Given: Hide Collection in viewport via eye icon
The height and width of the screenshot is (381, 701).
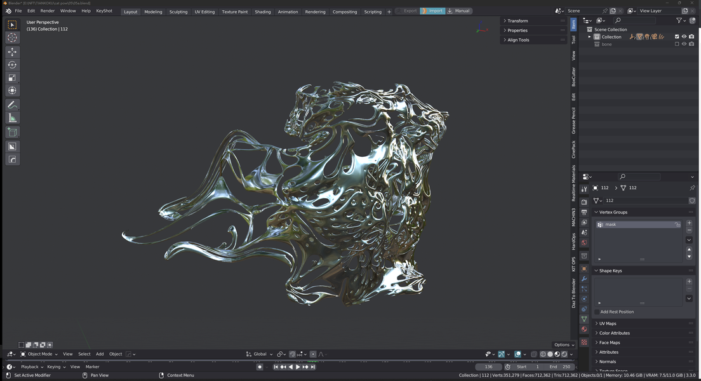Looking at the screenshot, I should [684, 37].
